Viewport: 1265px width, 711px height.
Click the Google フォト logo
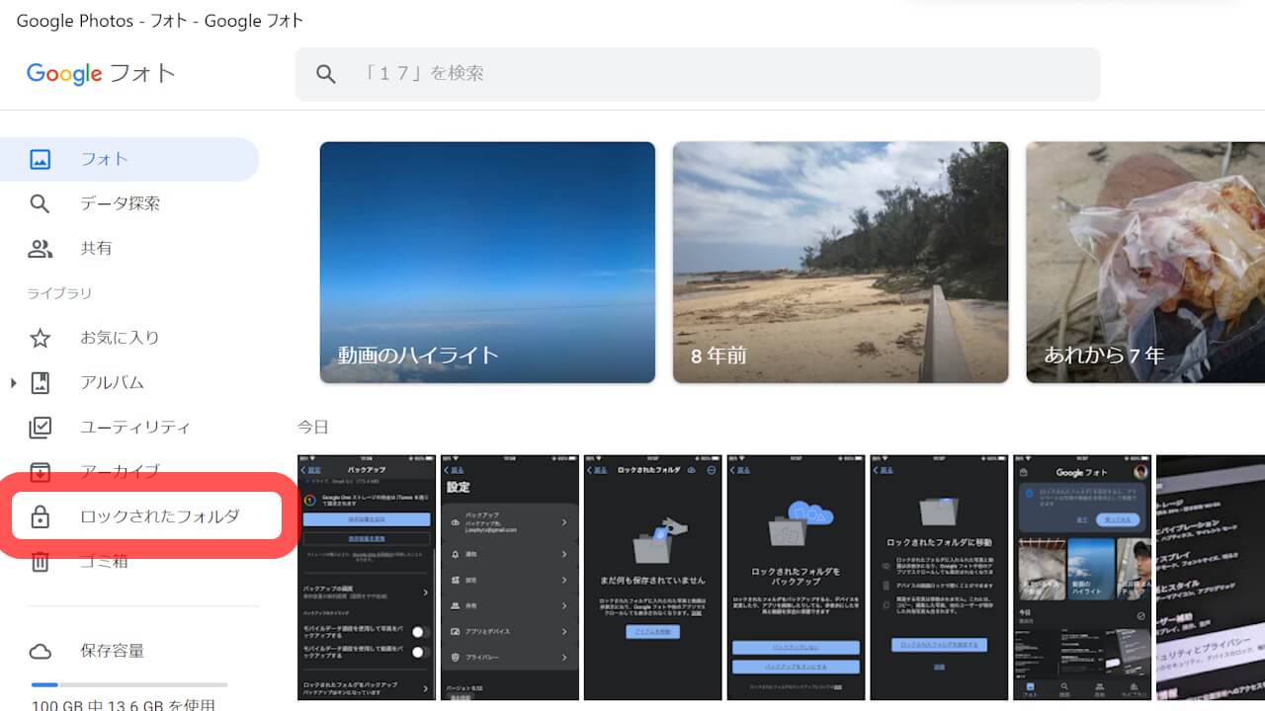click(100, 73)
